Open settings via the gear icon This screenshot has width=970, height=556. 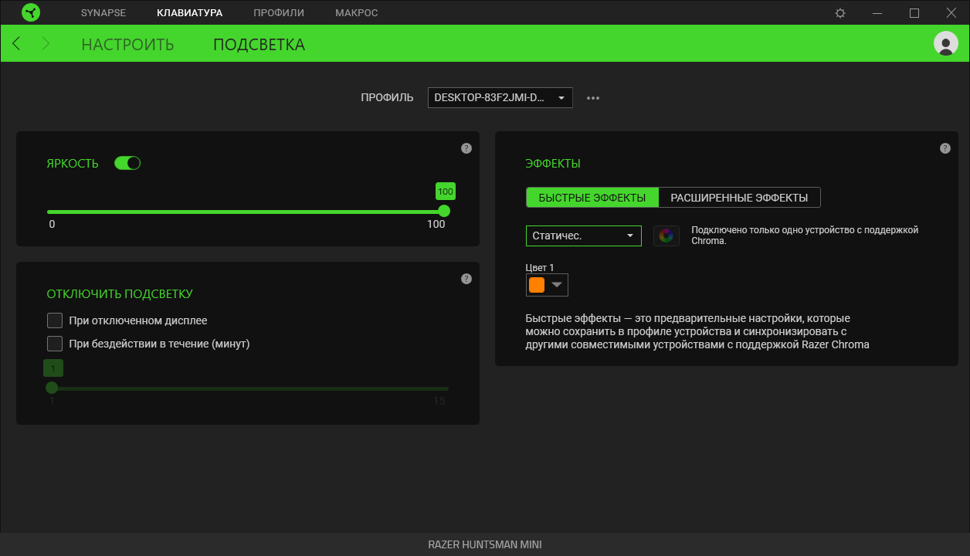[x=840, y=13]
